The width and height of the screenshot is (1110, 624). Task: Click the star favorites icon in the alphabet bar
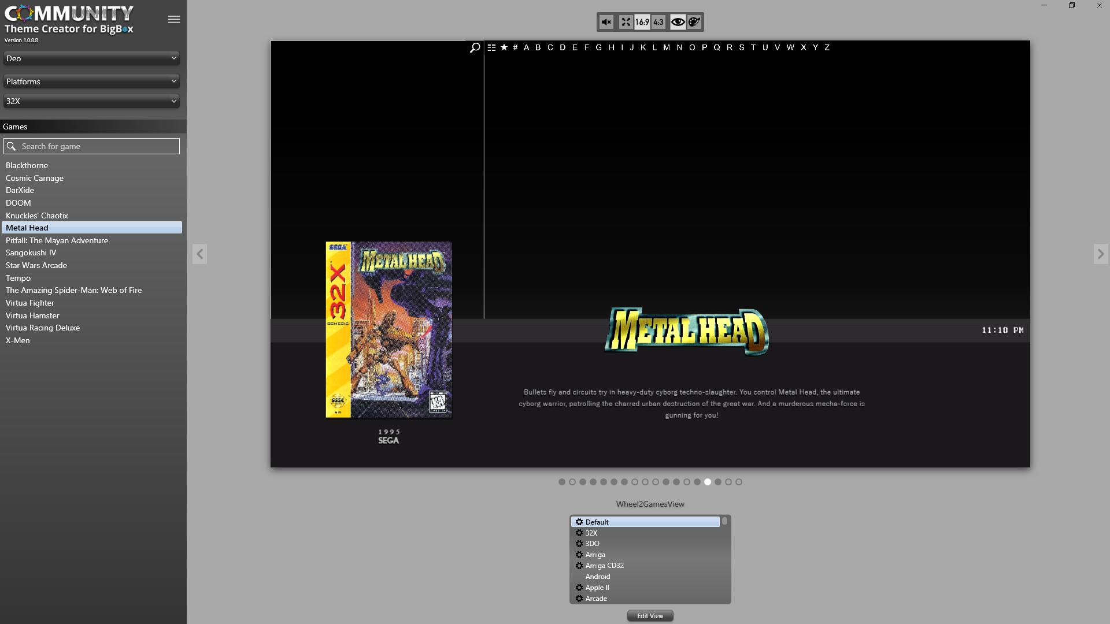pos(504,47)
